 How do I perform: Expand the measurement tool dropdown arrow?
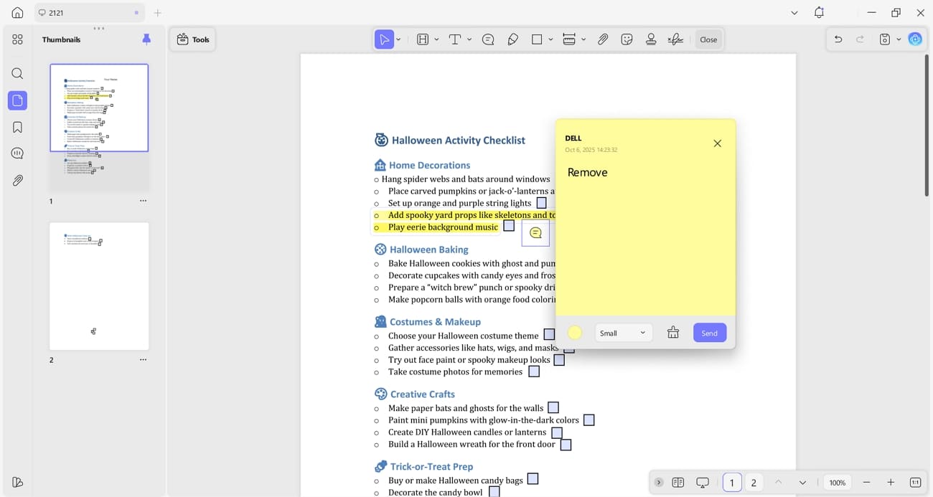pyautogui.click(x=583, y=39)
